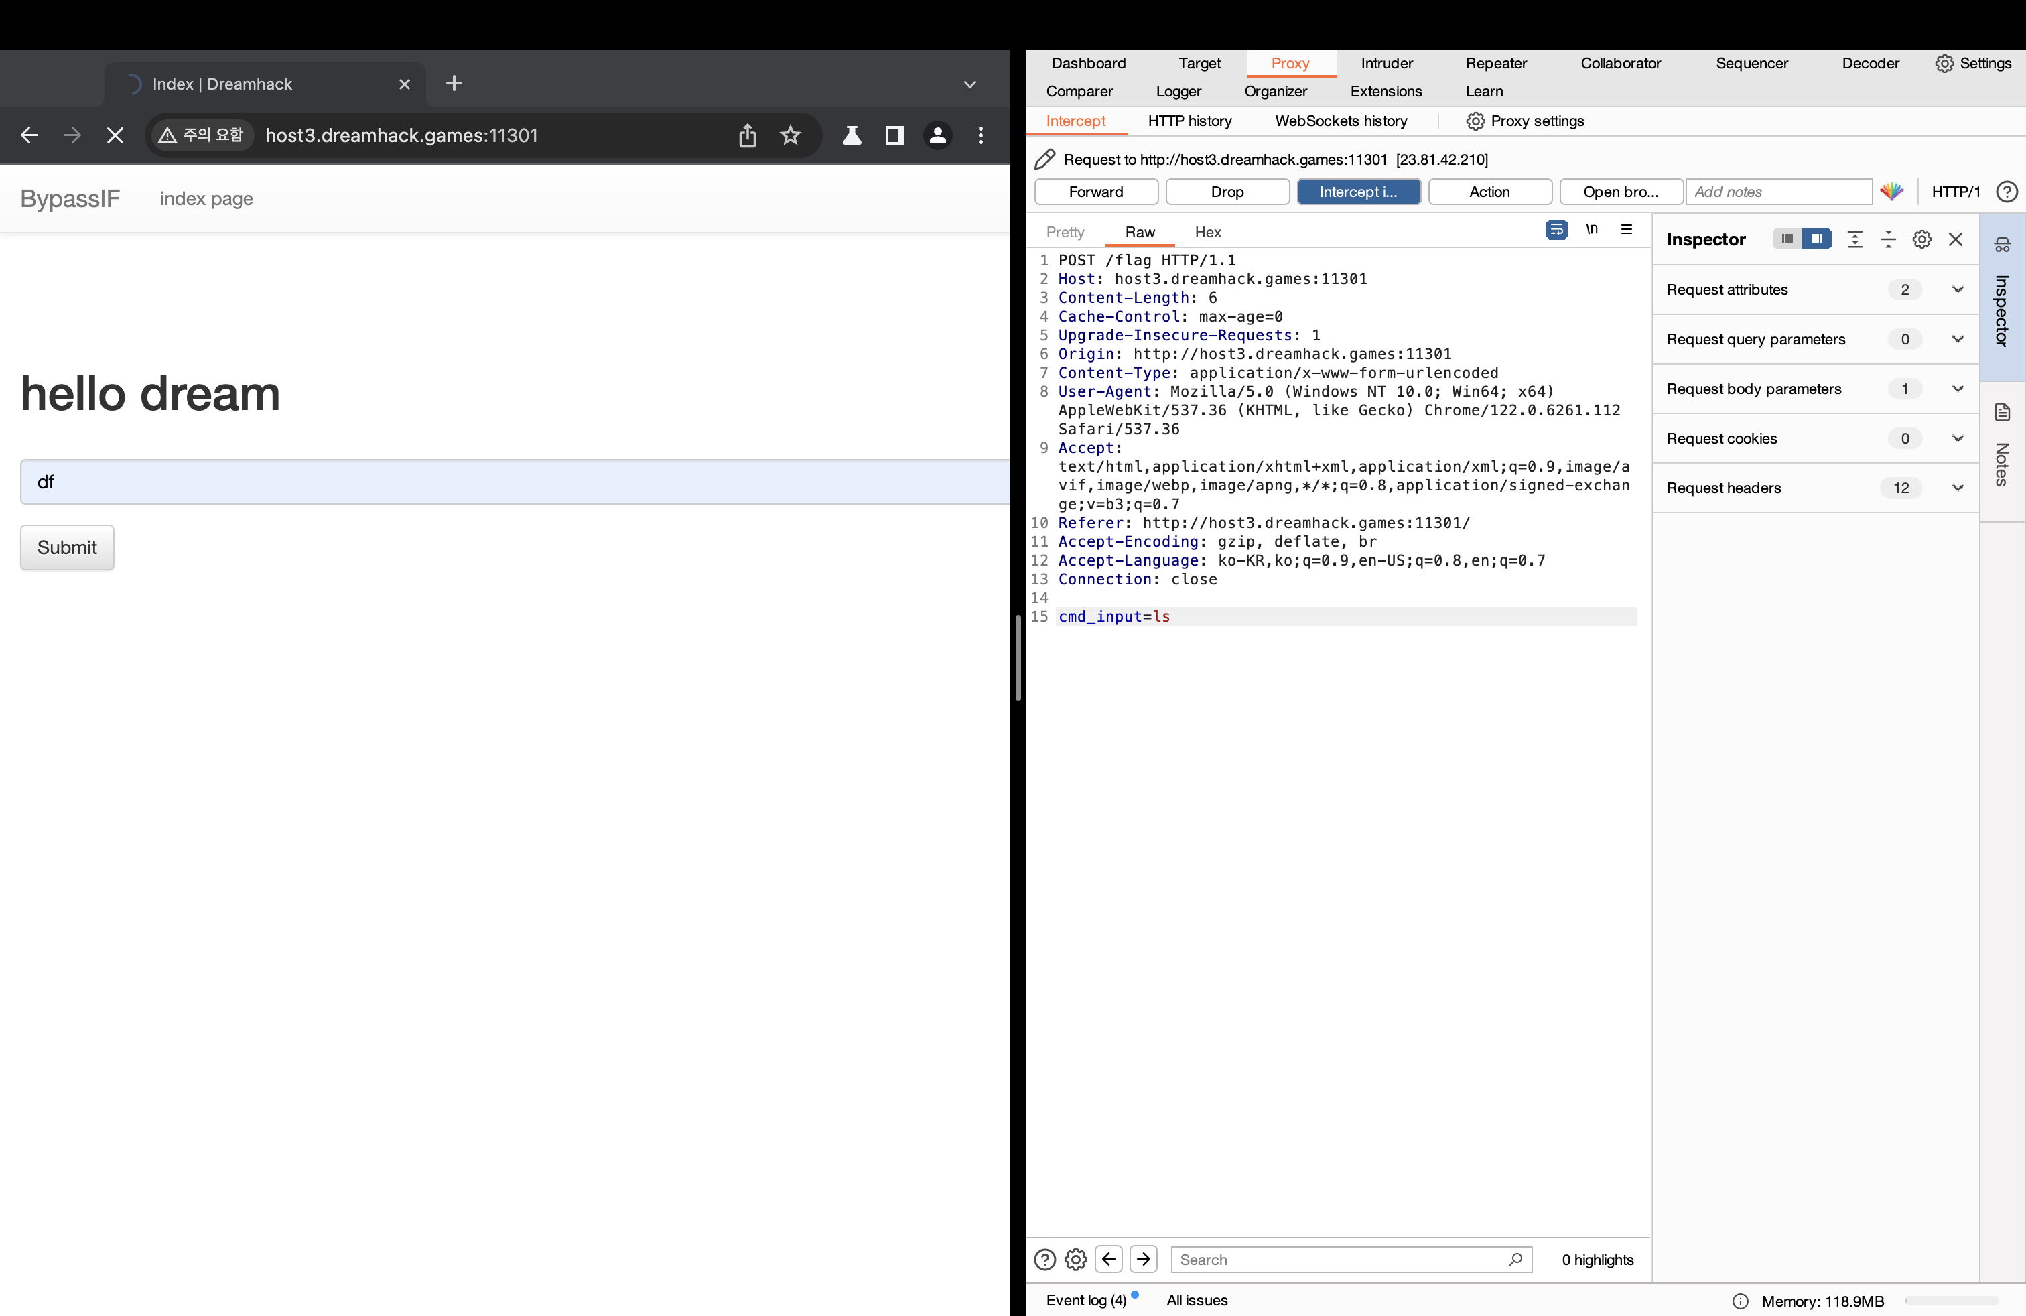Image resolution: width=2026 pixels, height=1316 pixels.
Task: Open the highlight color picker
Action: (x=1891, y=192)
